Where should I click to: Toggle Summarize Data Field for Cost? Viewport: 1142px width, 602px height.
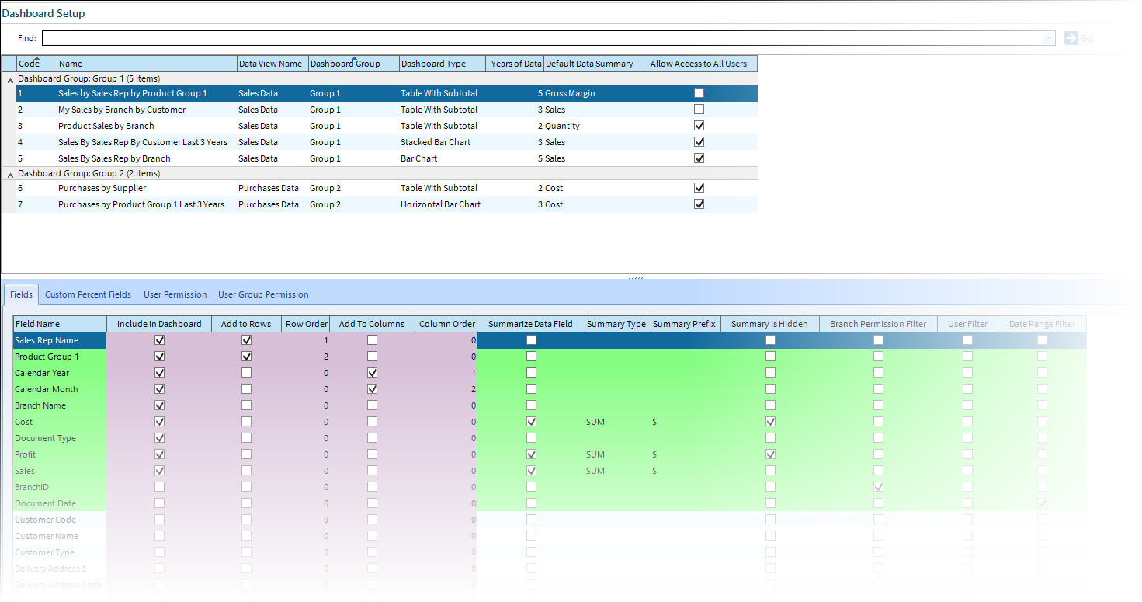point(531,422)
